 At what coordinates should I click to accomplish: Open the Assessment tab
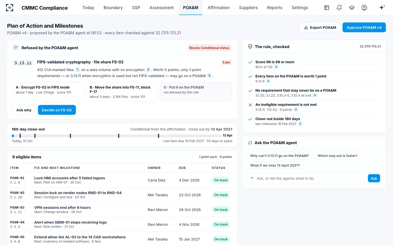pyautogui.click(x=161, y=8)
